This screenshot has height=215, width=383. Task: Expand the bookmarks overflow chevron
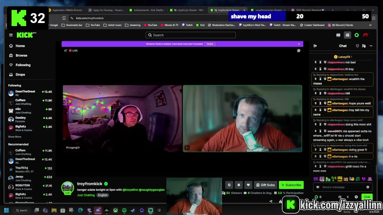(x=370, y=25)
